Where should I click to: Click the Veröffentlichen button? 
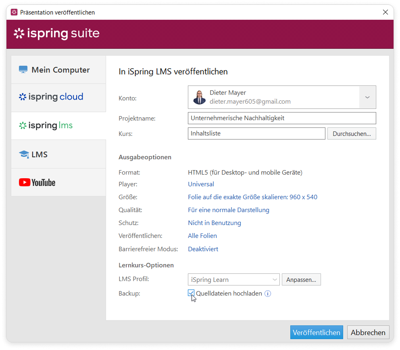pos(317,333)
